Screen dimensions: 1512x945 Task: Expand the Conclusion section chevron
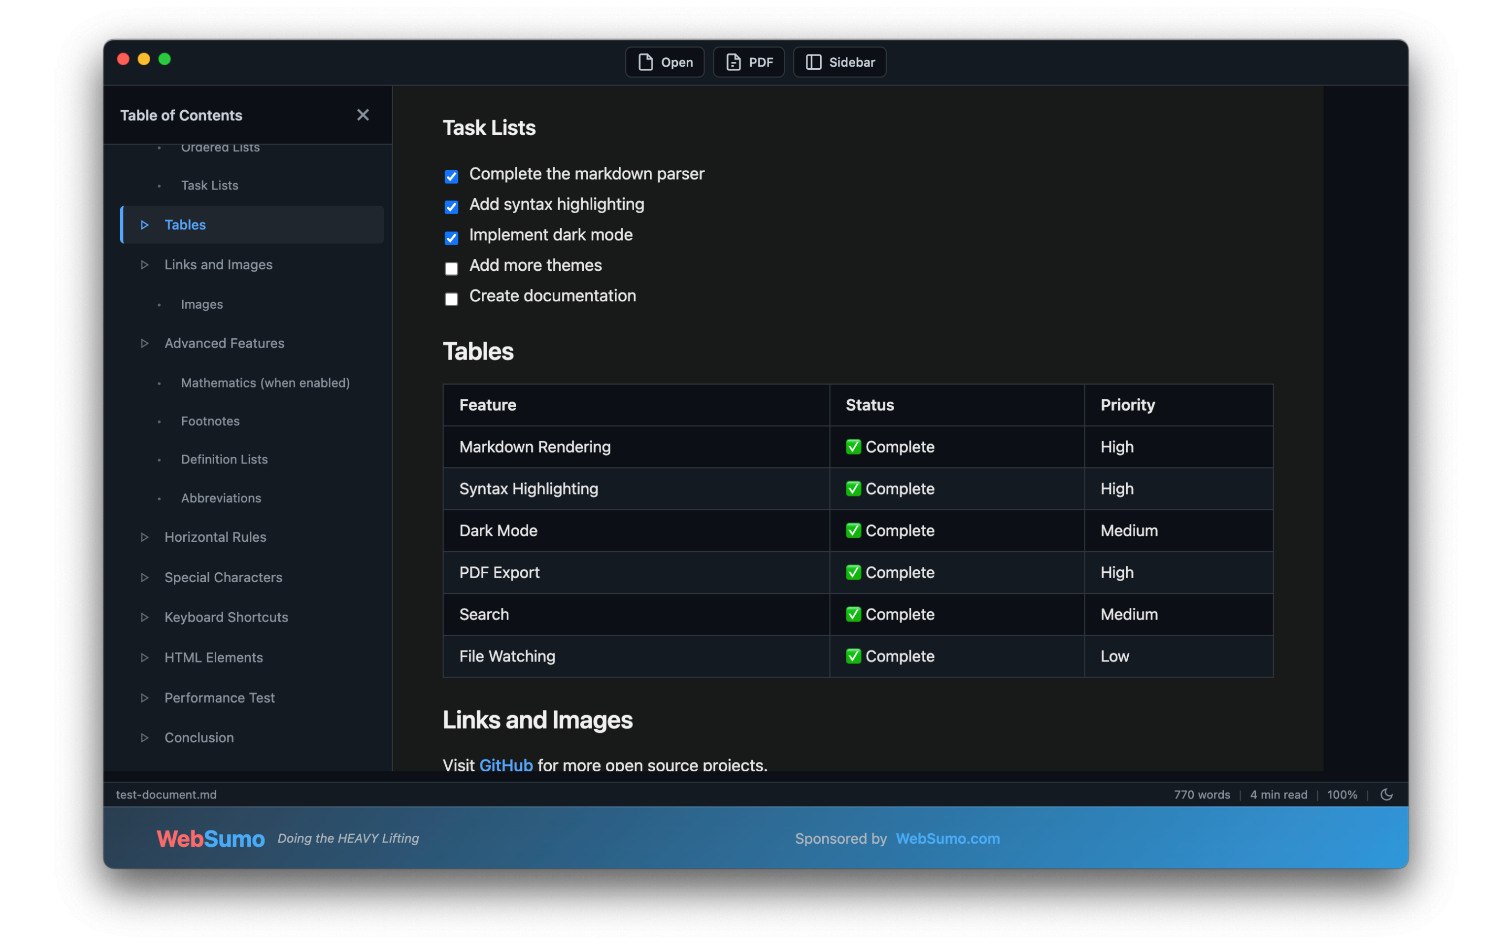coord(144,738)
